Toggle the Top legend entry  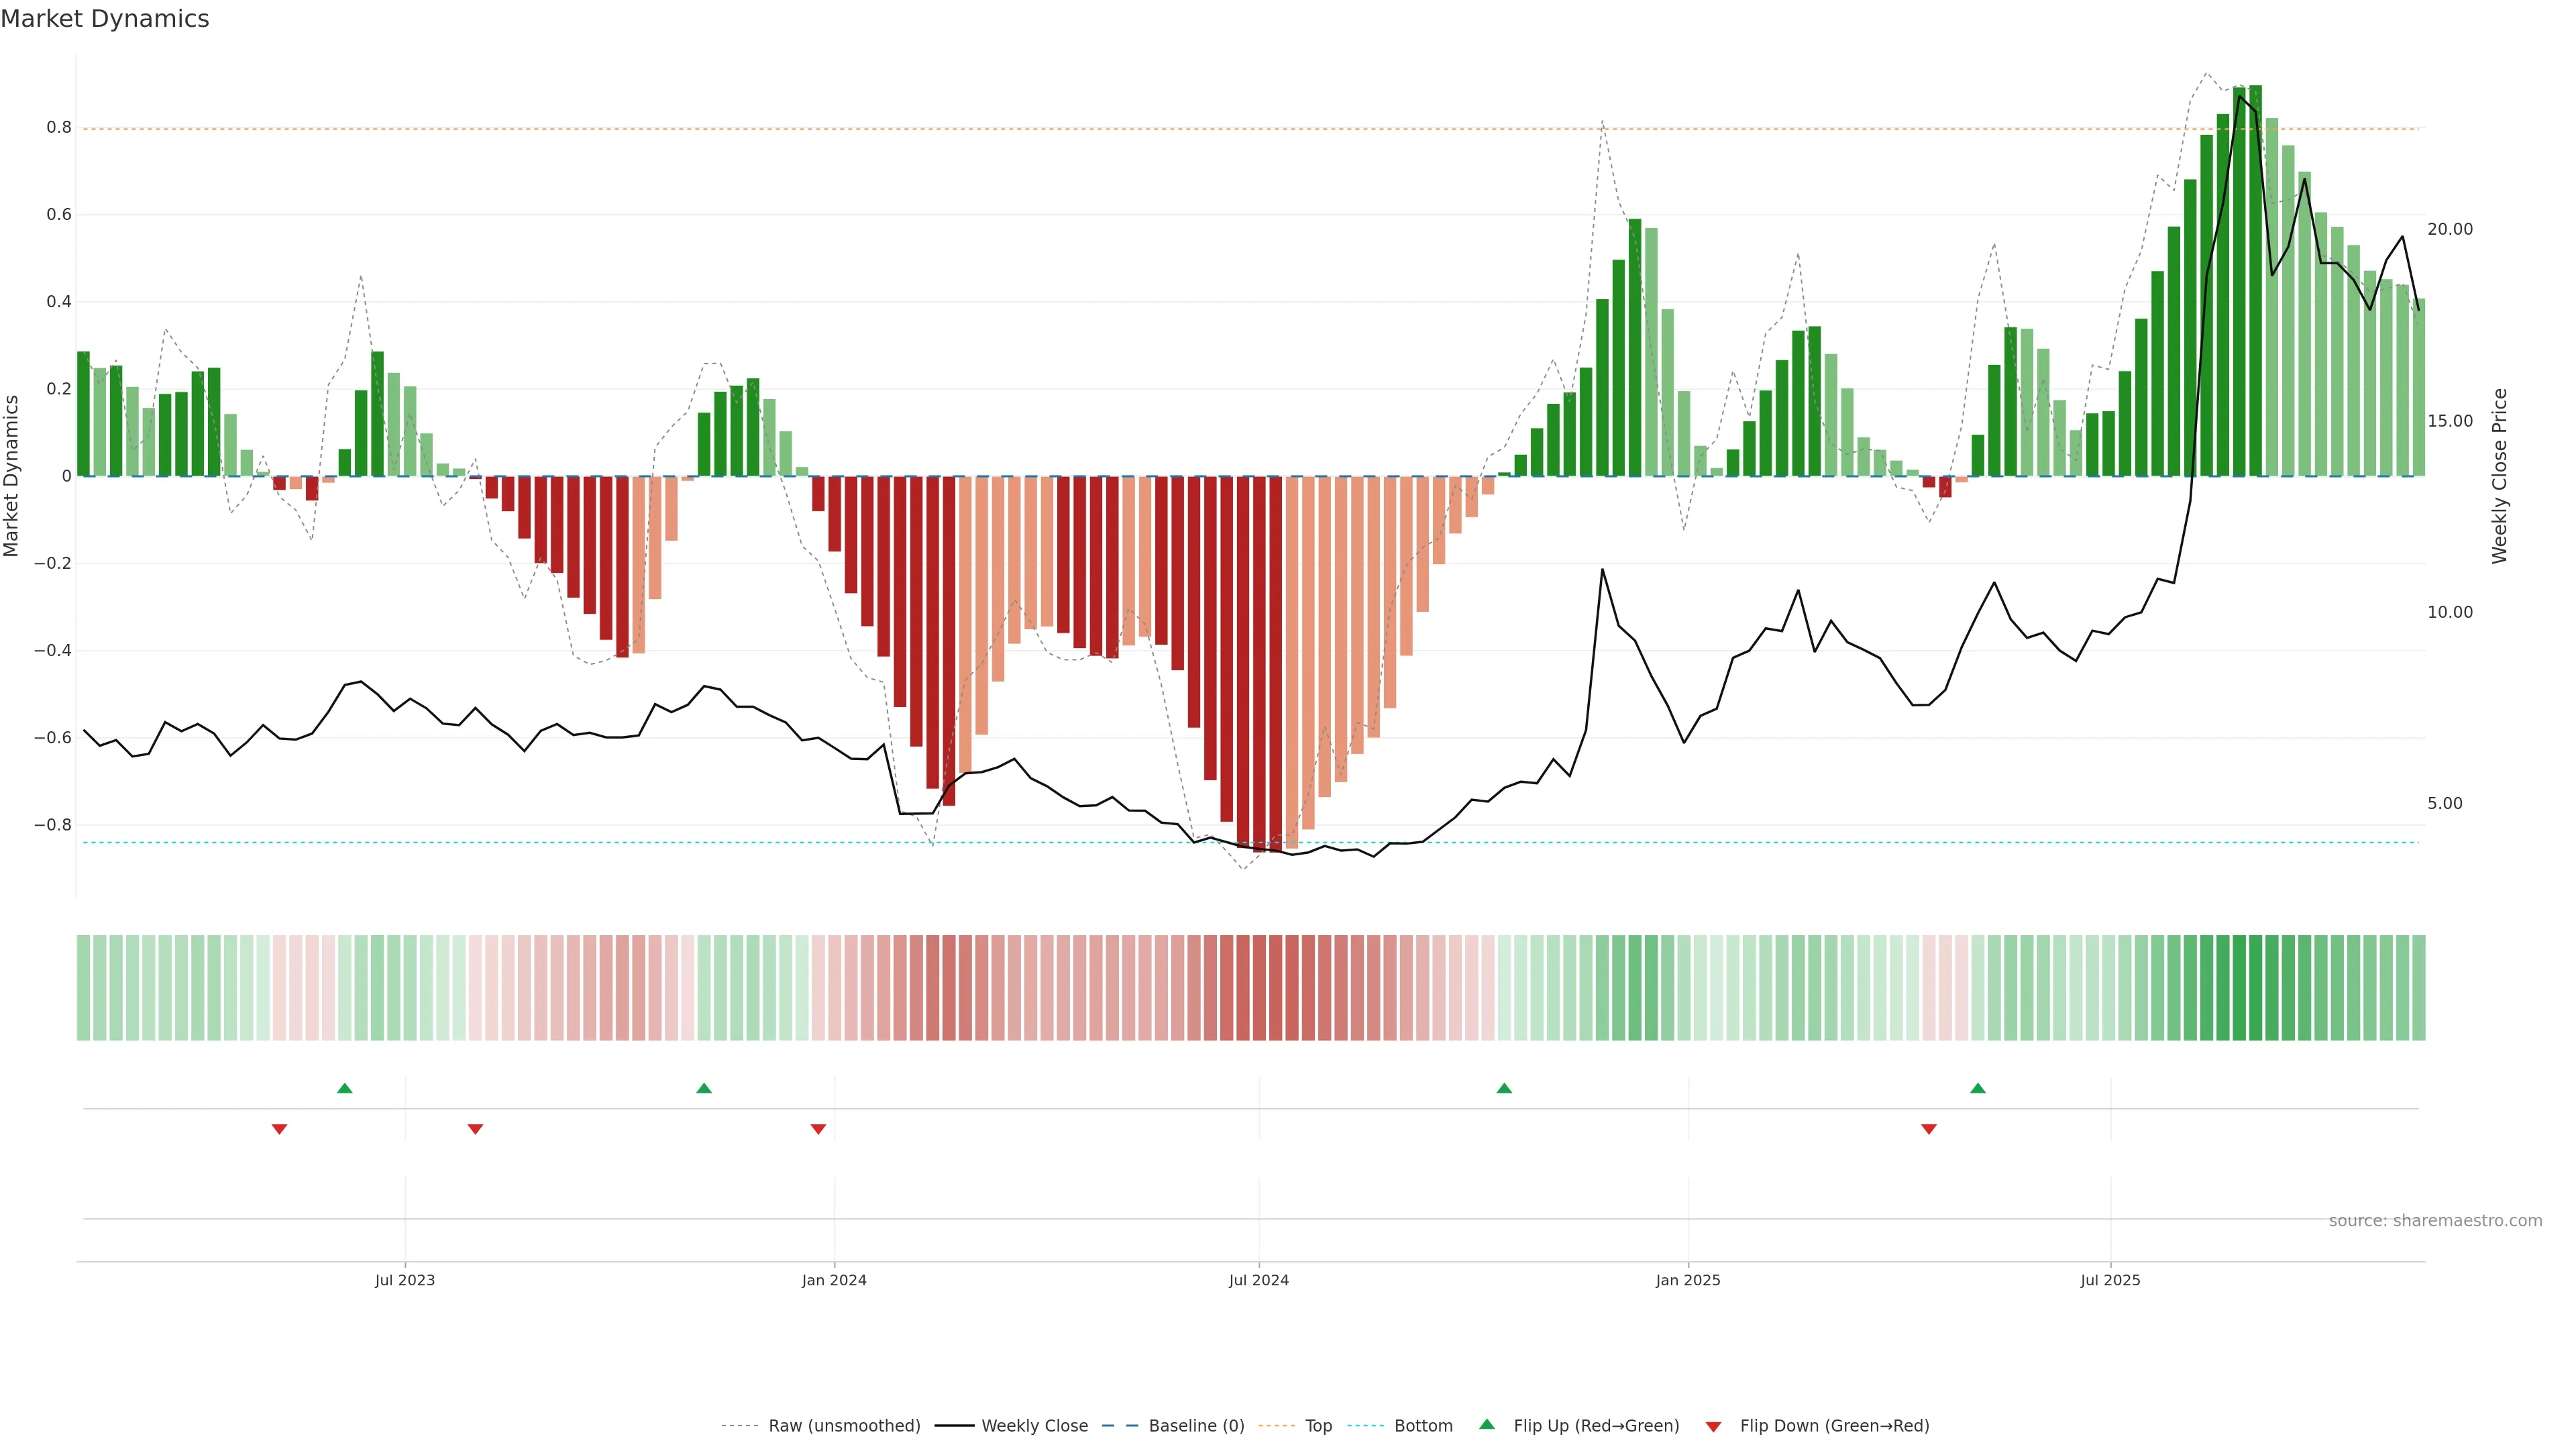click(x=1318, y=1426)
